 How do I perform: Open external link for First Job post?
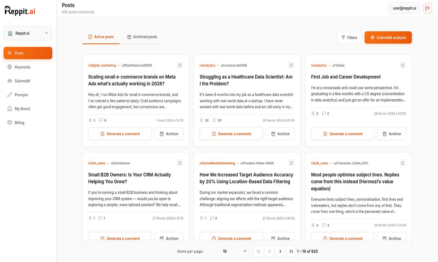point(402,65)
